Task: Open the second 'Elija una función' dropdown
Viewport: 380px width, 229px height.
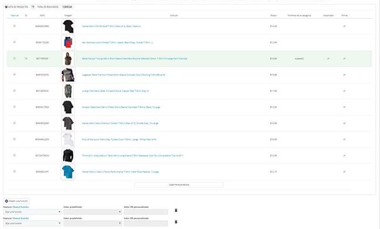Action: (32, 223)
